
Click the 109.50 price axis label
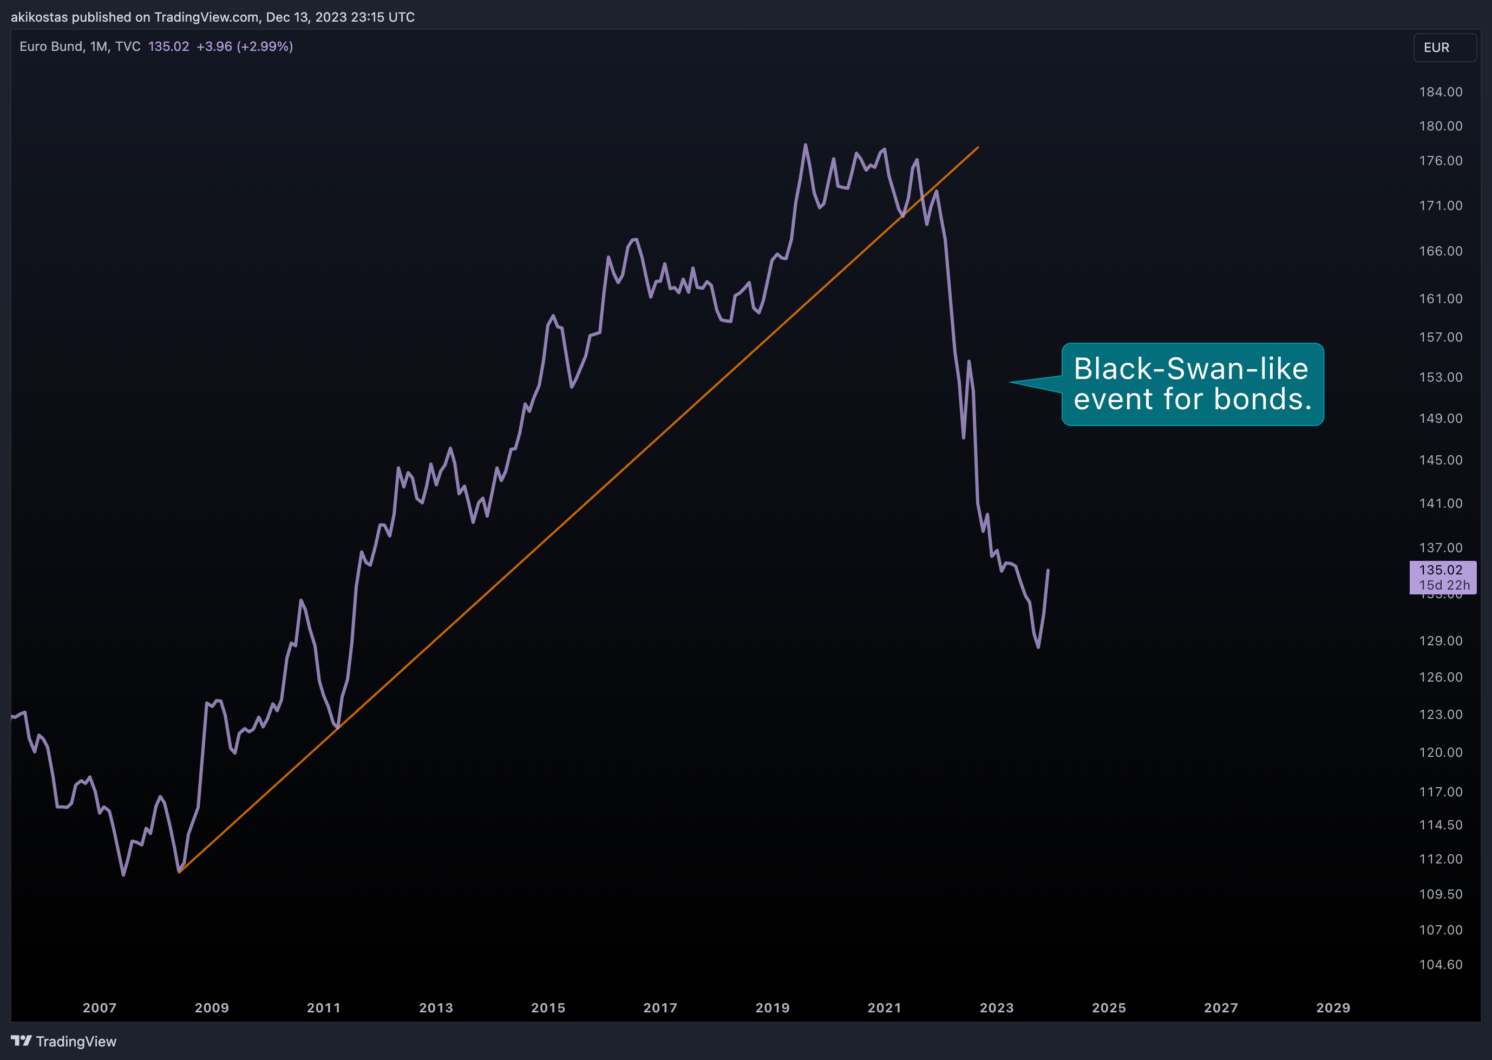coord(1441,894)
